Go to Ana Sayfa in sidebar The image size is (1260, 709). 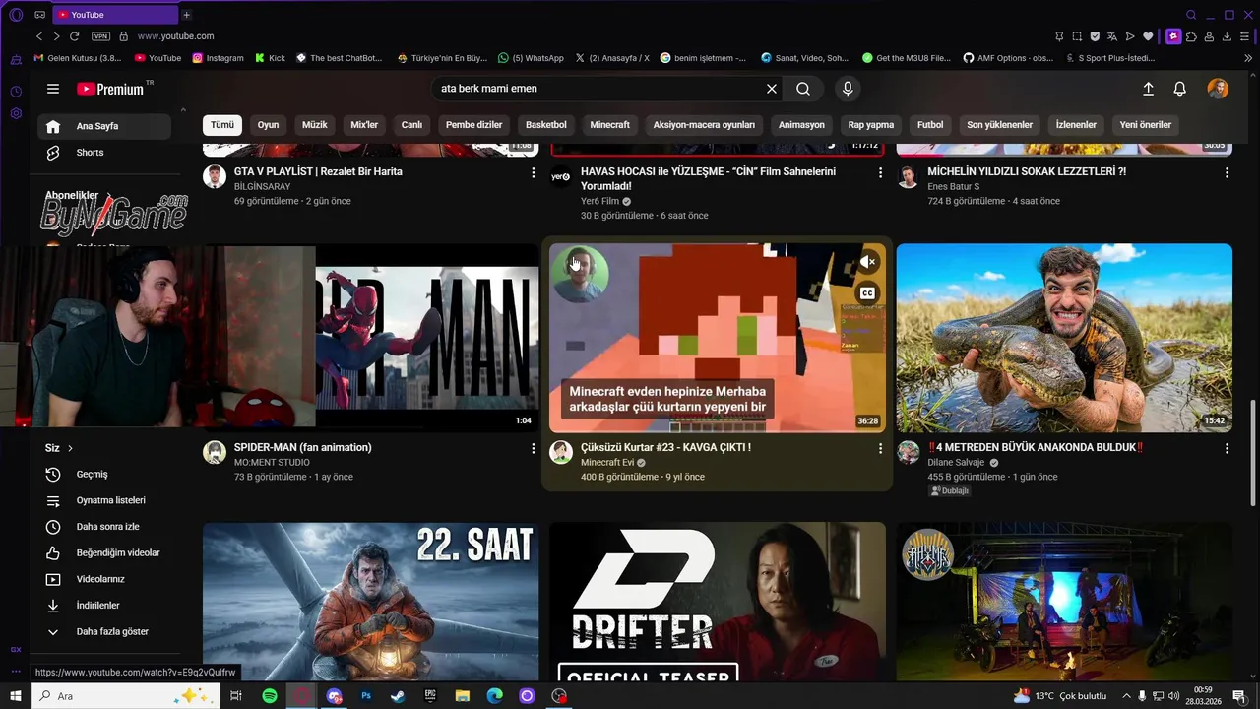coord(104,126)
